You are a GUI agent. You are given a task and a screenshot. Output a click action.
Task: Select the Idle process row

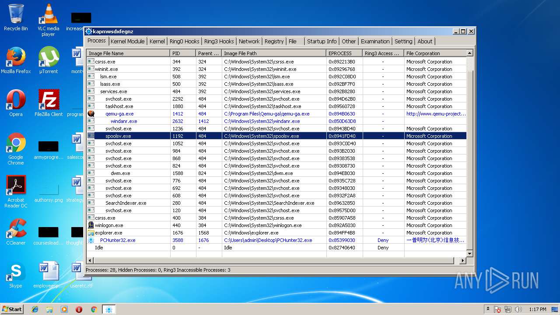(x=276, y=248)
